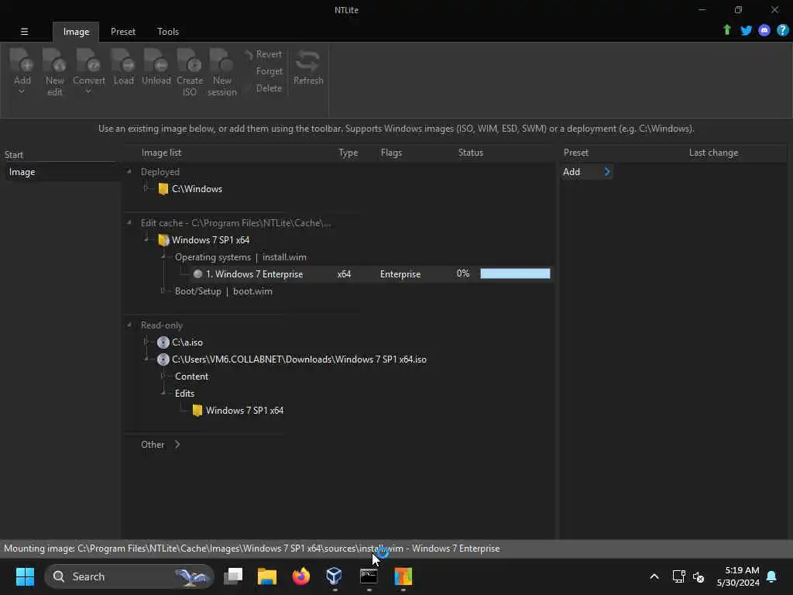
Task: Open the Convert dropdown arrow
Action: coord(88,91)
